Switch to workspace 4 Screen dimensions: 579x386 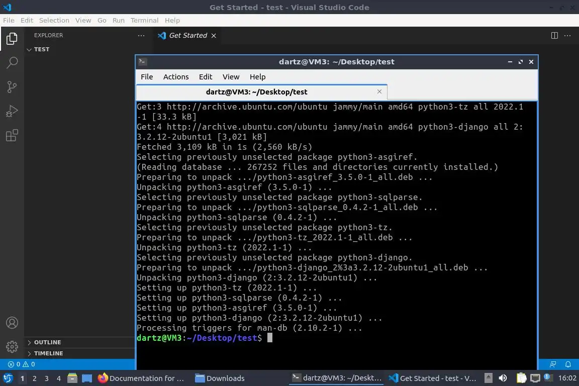point(59,378)
